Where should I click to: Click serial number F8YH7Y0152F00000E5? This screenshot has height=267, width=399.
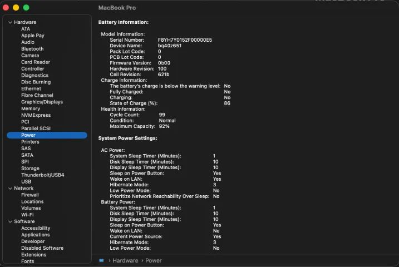185,40
